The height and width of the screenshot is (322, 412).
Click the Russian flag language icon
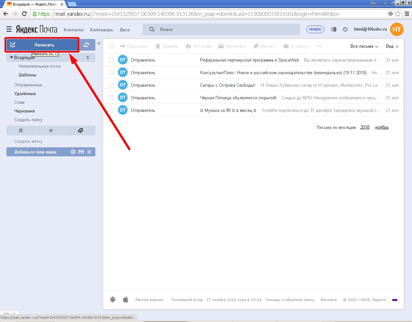point(395,300)
